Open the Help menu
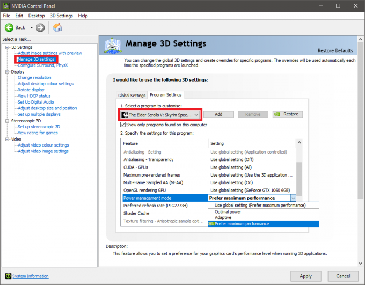365x285 pixels. 83,16
